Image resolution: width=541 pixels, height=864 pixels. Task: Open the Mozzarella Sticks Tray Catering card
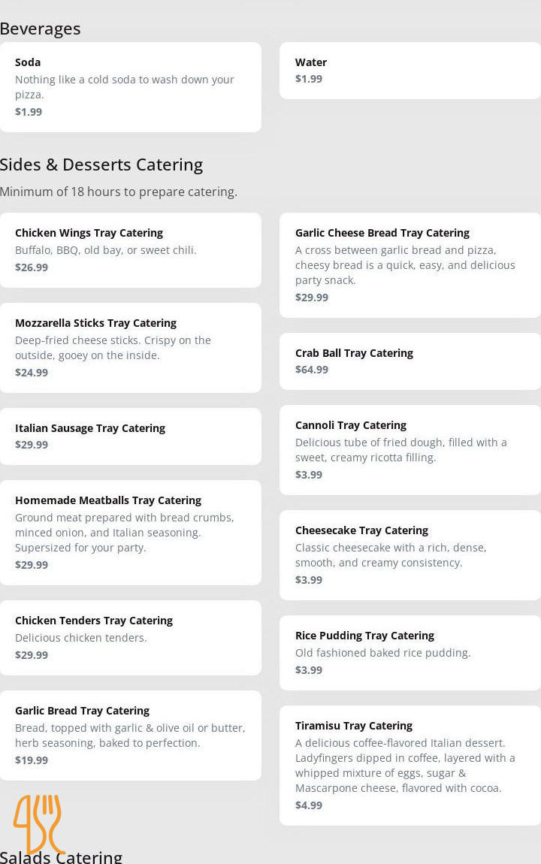pyautogui.click(x=131, y=348)
